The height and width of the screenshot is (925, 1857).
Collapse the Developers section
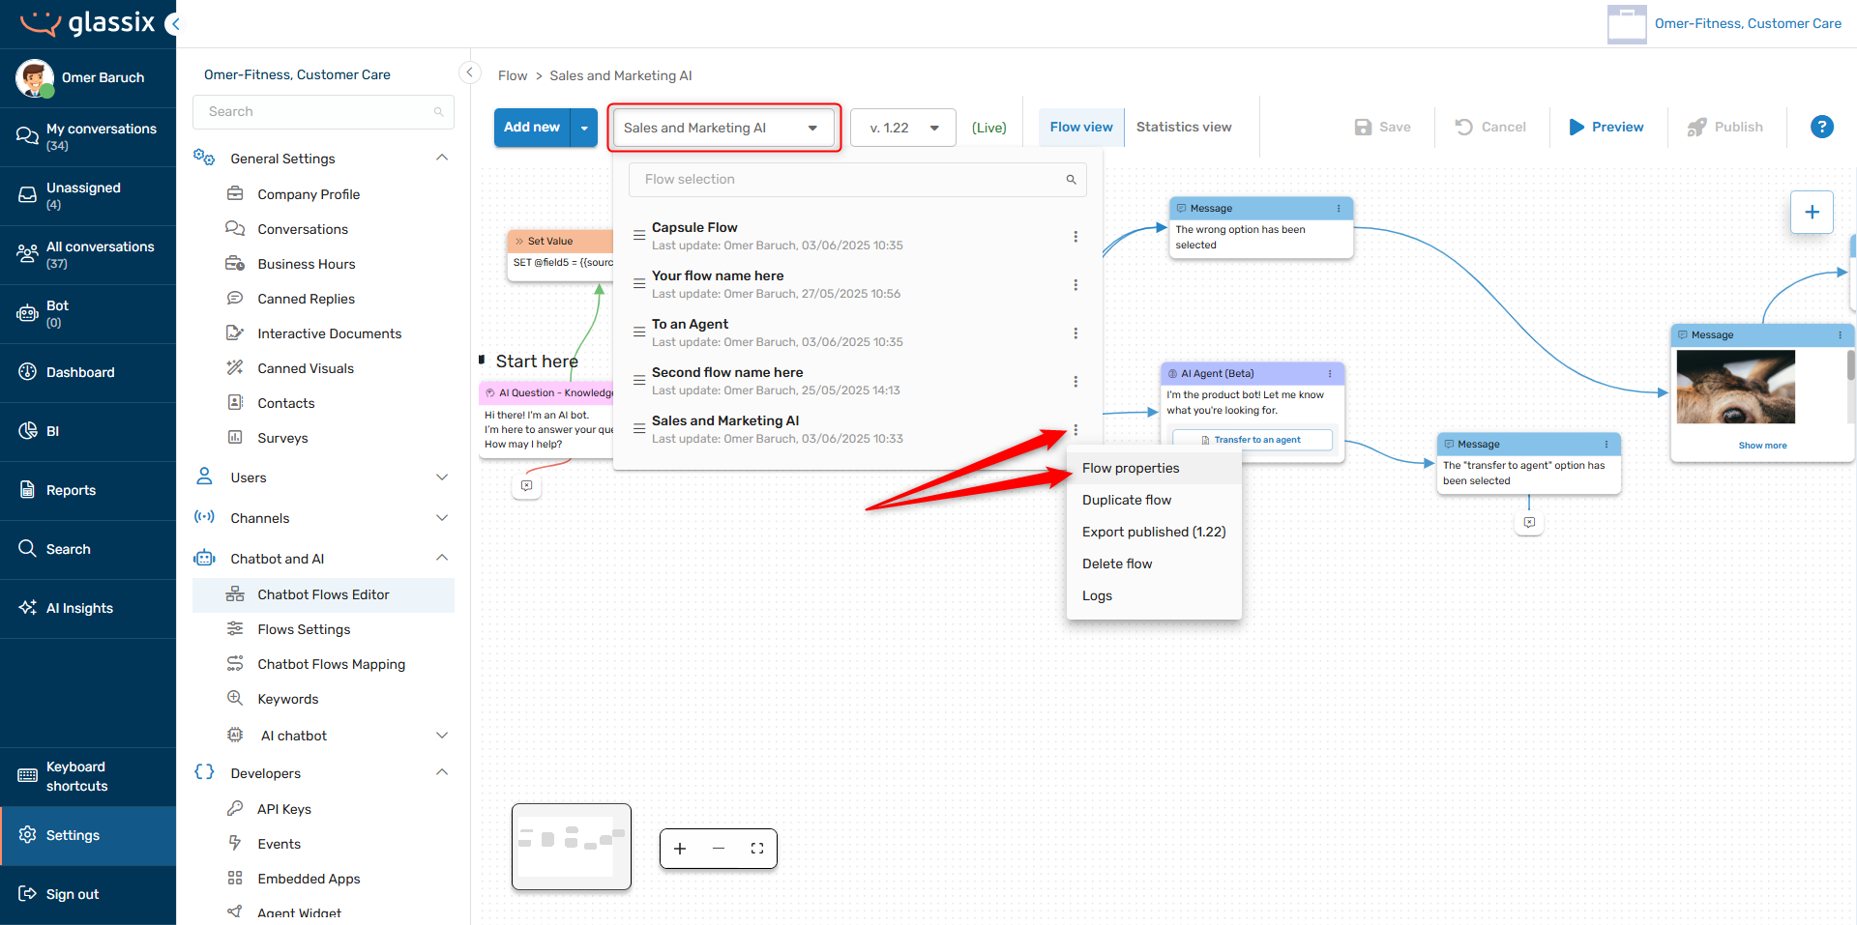(x=442, y=772)
